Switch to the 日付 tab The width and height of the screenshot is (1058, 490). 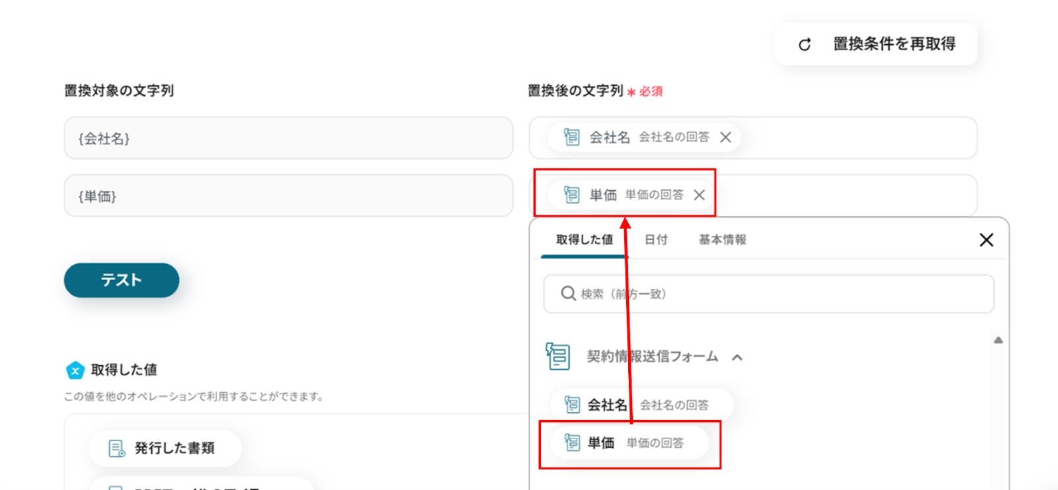tap(656, 240)
